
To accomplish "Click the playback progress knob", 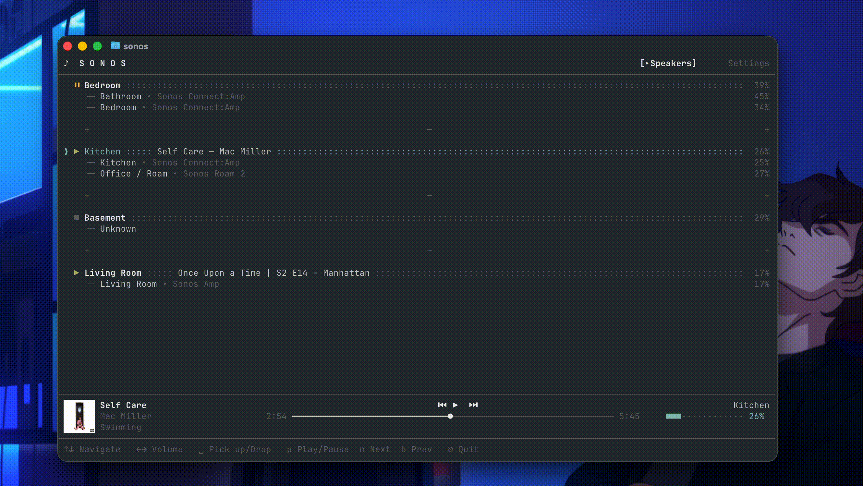I will point(450,416).
